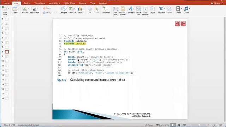Click the SmartArt icon
Viewport: 226px width, 127px height.
(x=71, y=8)
